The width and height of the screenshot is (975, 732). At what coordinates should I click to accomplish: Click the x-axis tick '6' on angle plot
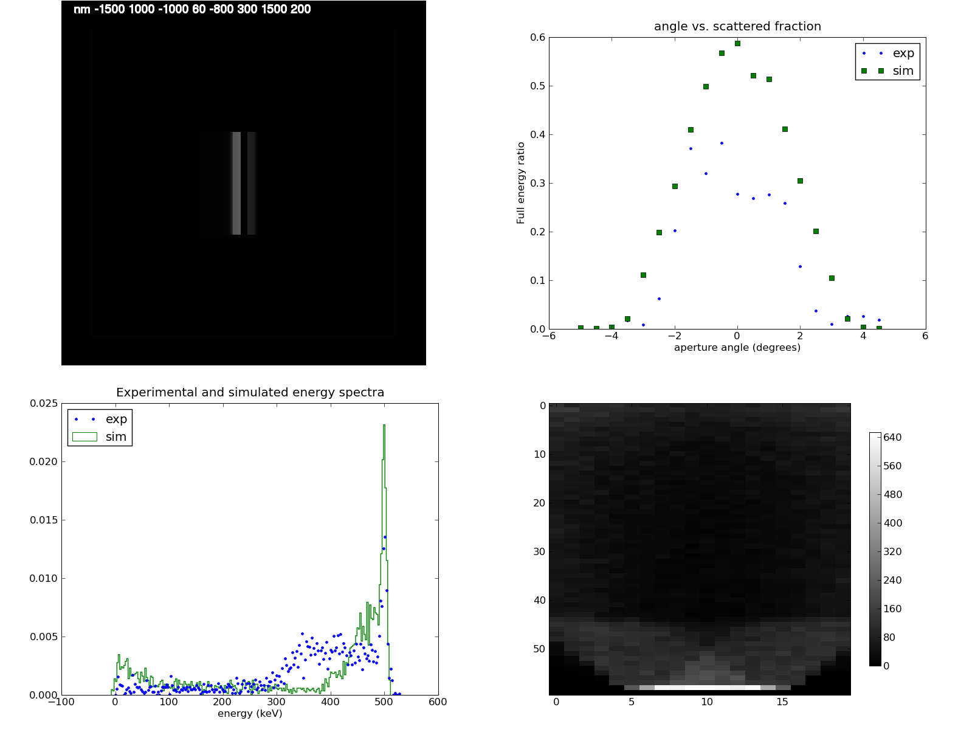[x=925, y=336]
